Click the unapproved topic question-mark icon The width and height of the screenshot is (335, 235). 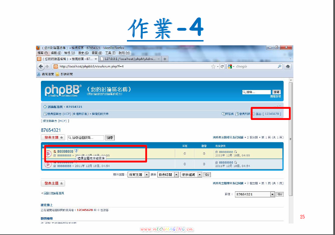click(x=76, y=151)
